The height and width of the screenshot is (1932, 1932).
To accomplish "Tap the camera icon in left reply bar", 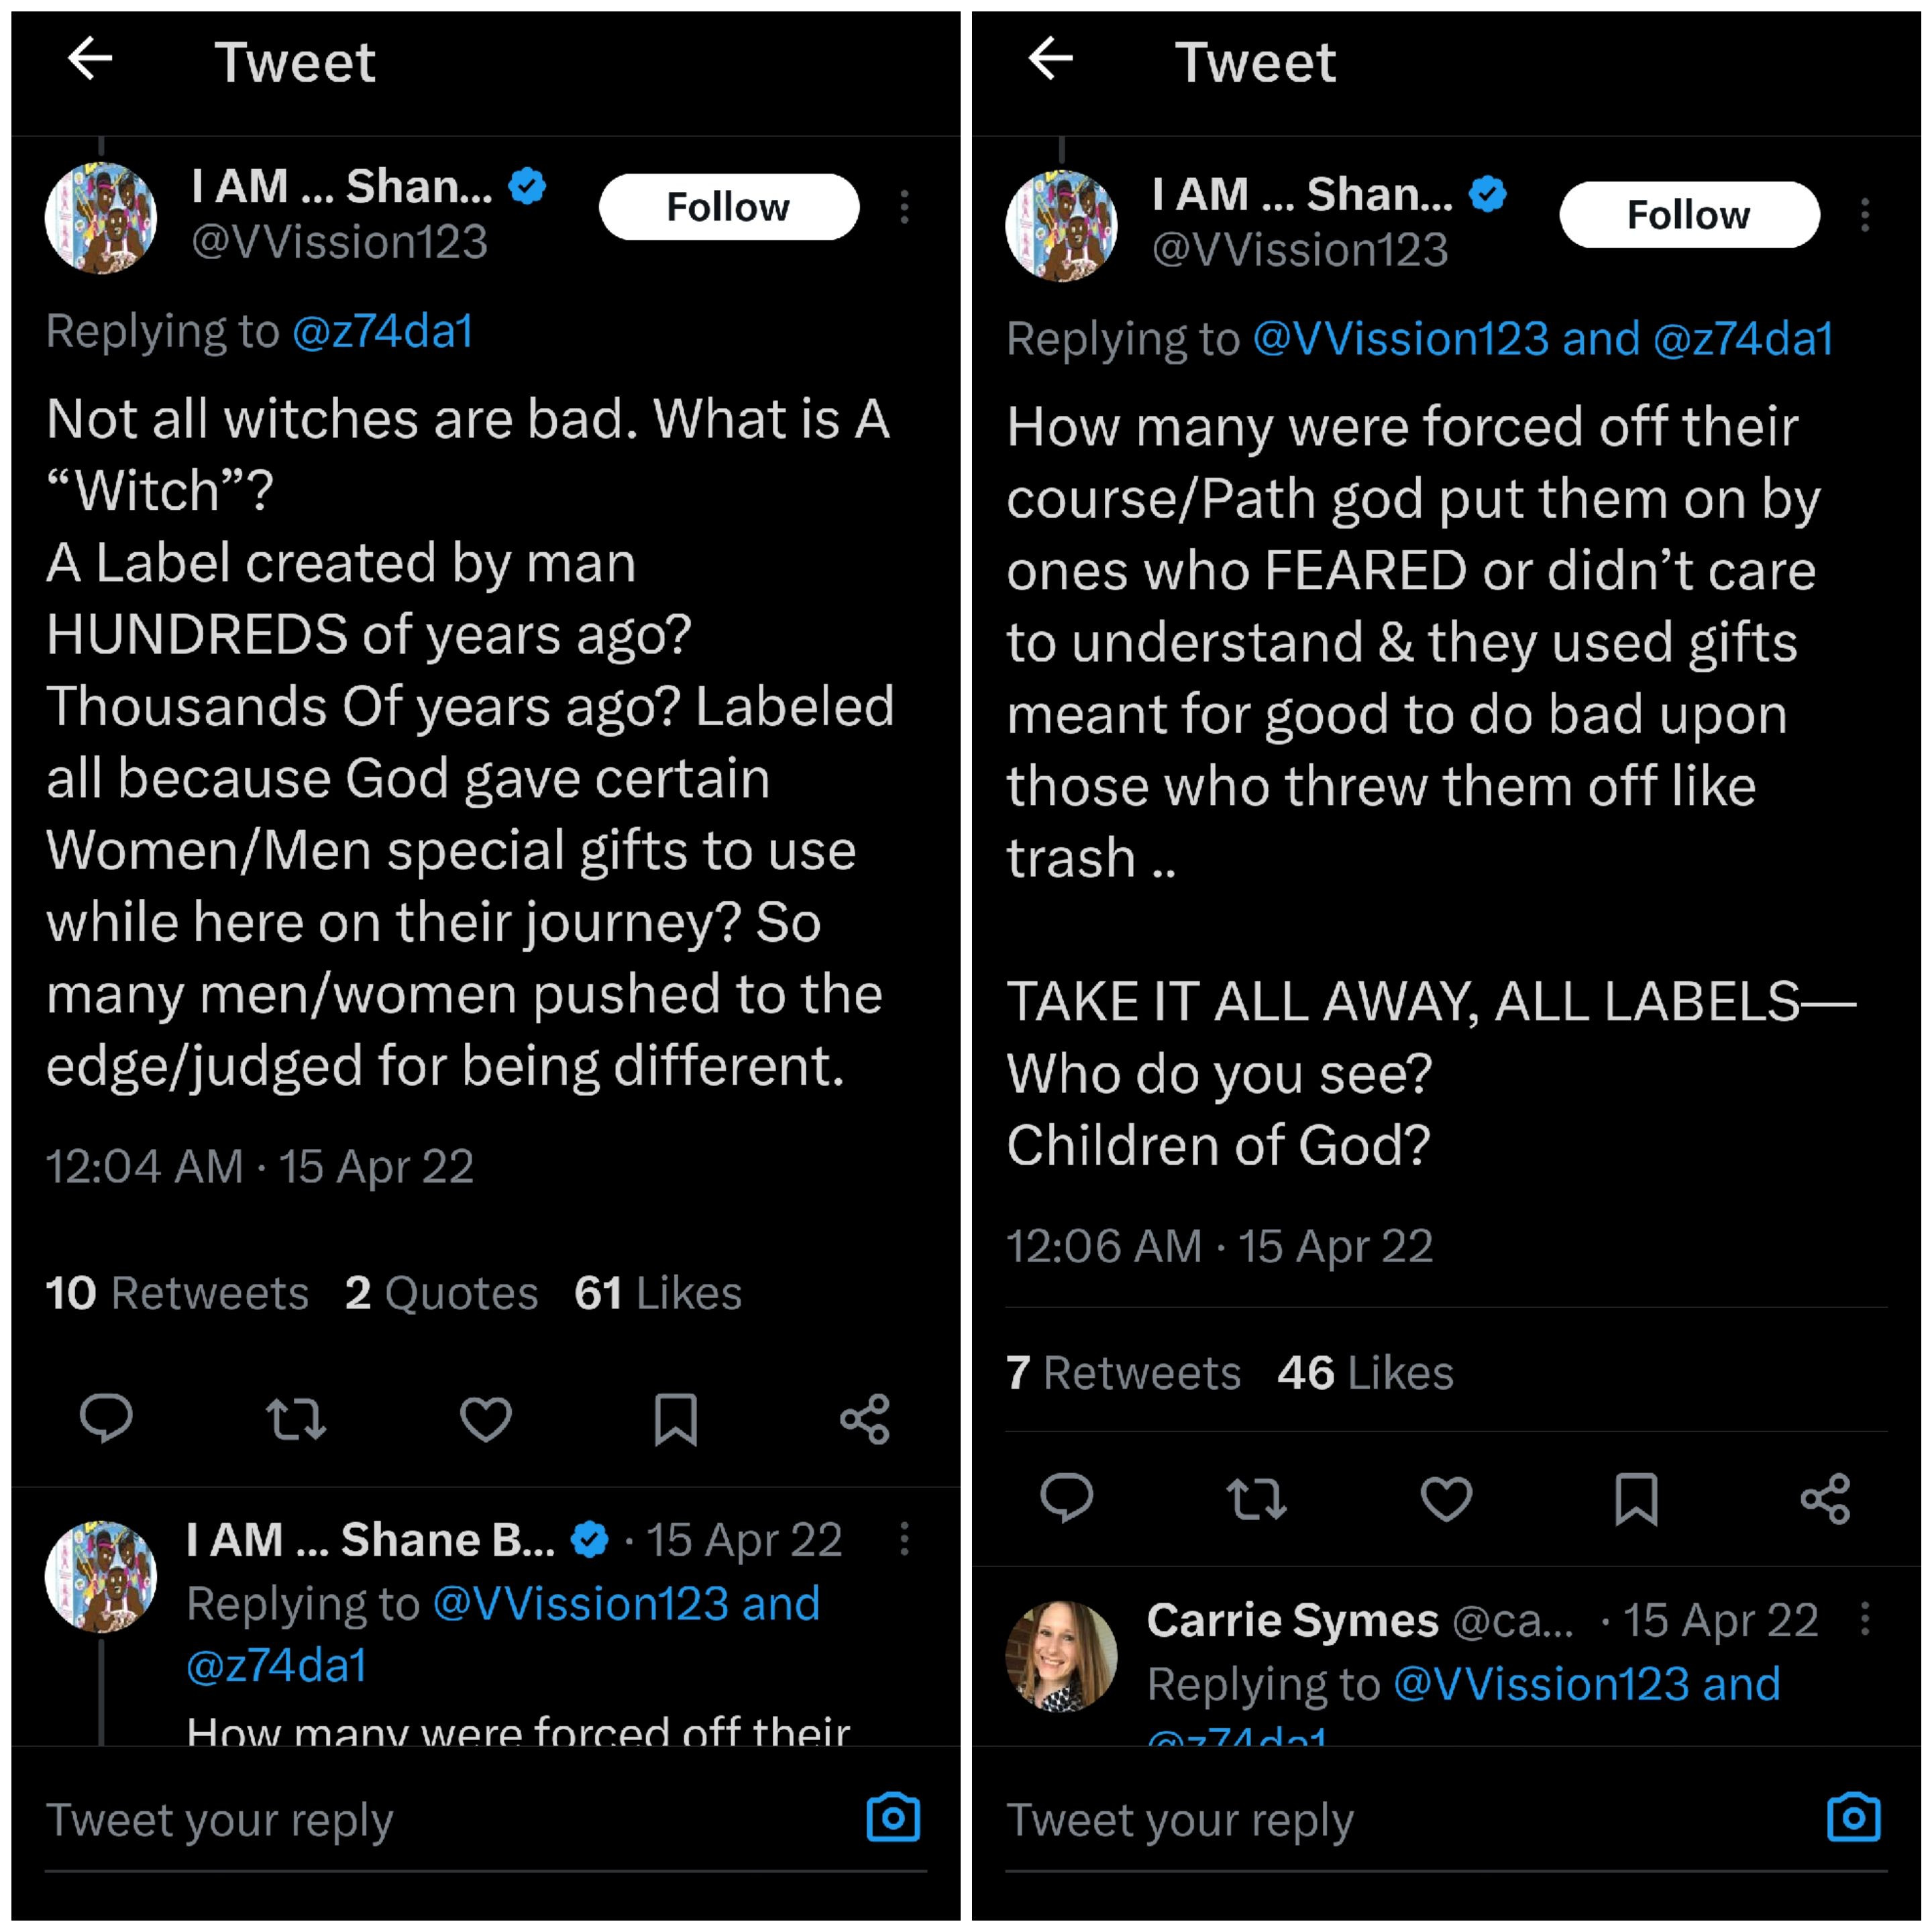I will pyautogui.click(x=893, y=1818).
